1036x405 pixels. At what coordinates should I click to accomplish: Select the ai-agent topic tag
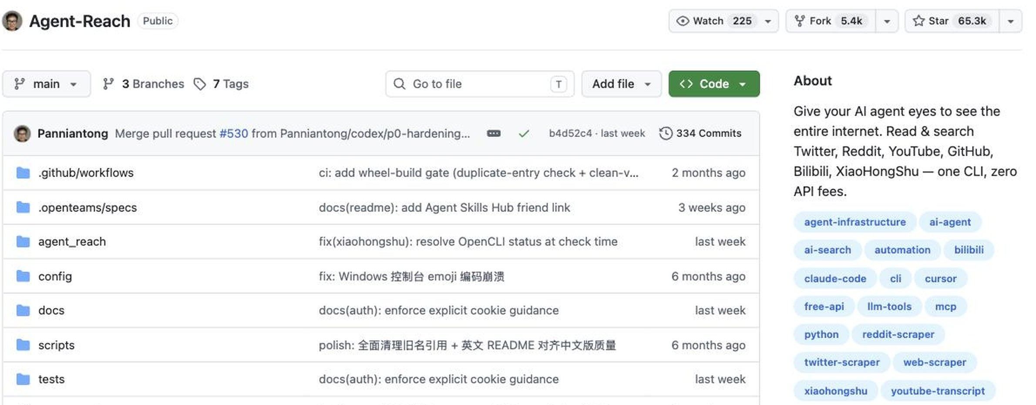pyautogui.click(x=950, y=222)
